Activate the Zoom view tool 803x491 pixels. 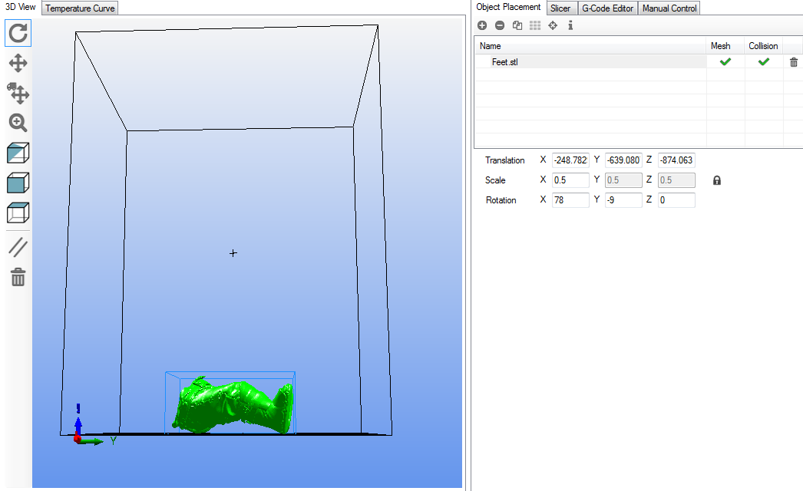click(18, 123)
